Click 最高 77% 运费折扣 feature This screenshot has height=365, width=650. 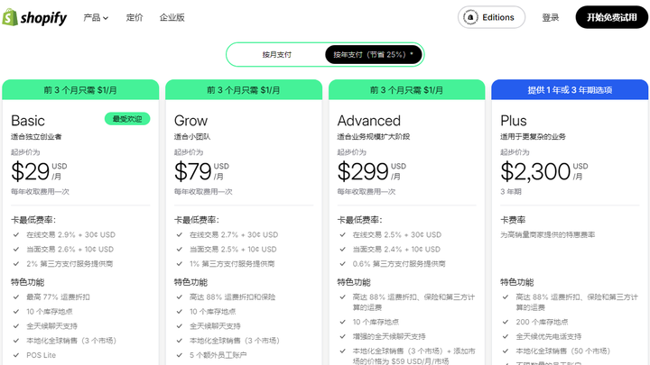pyautogui.click(x=58, y=297)
